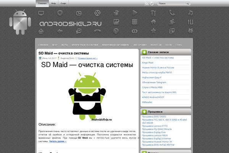Open Комментариев нет link
The image size is (229, 153).
point(88,58)
